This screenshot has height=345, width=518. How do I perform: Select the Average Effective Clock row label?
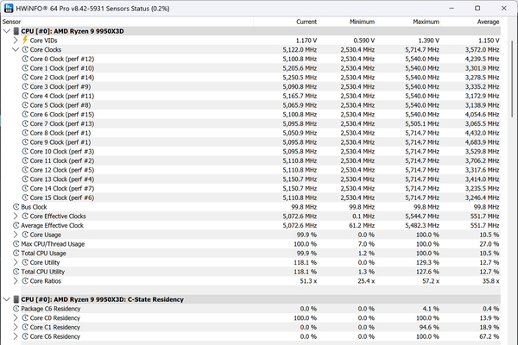click(52, 225)
